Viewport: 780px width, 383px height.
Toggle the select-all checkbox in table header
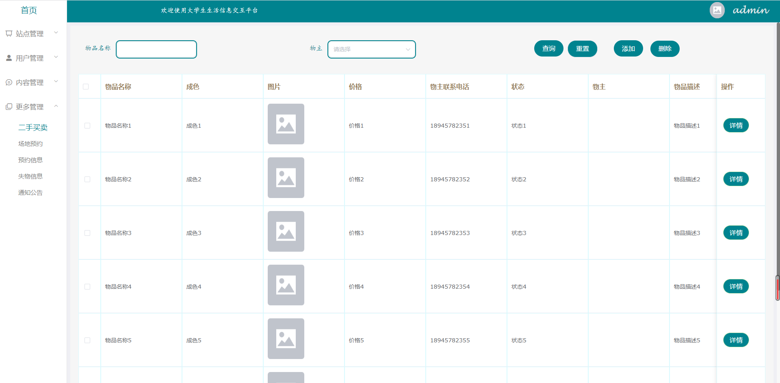point(86,87)
